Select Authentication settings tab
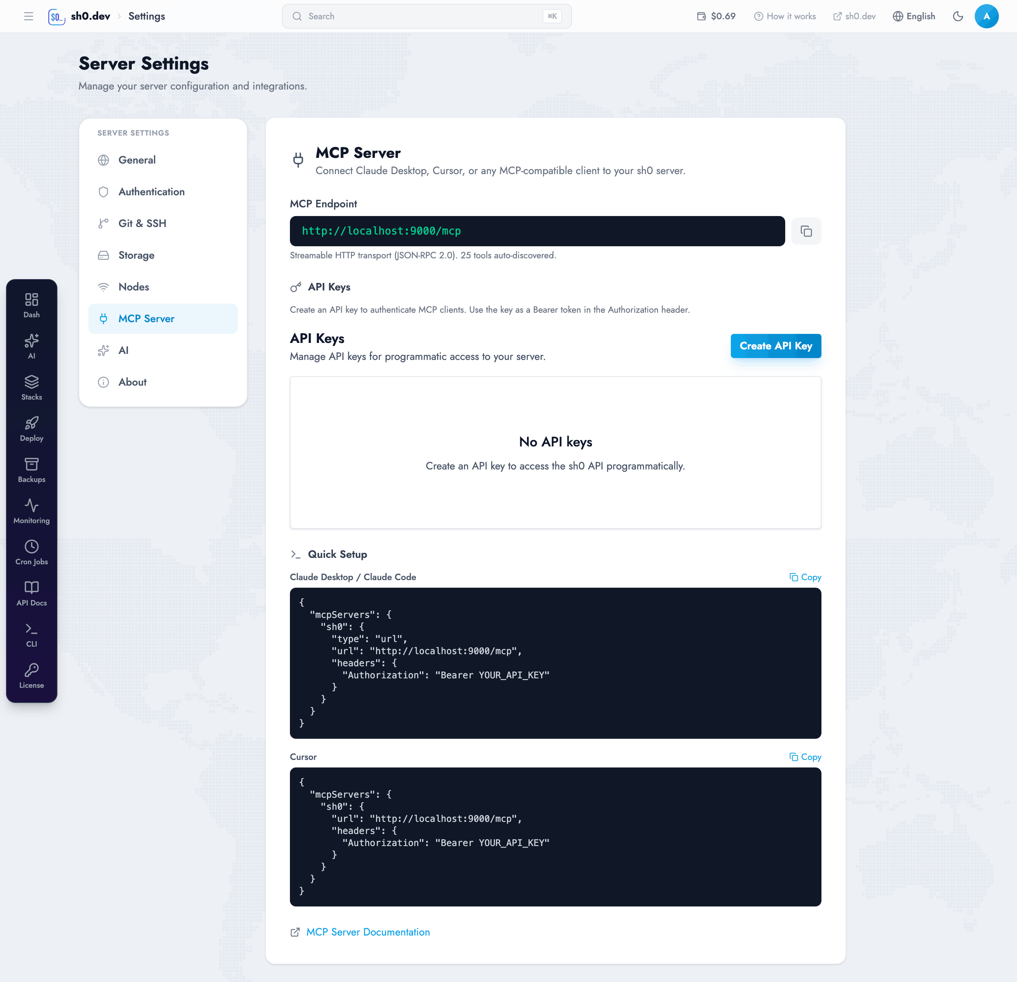Screen dimensions: 1017x982 (163, 191)
